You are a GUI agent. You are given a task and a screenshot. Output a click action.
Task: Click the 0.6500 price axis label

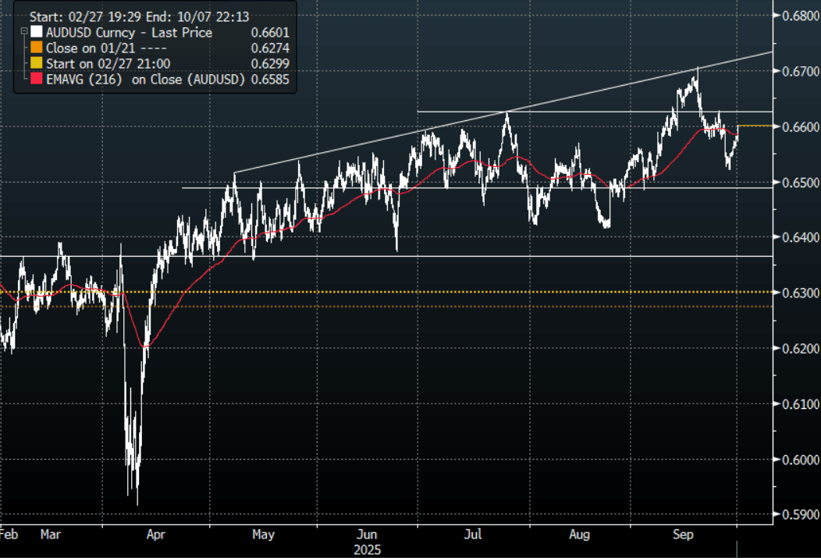(x=801, y=182)
